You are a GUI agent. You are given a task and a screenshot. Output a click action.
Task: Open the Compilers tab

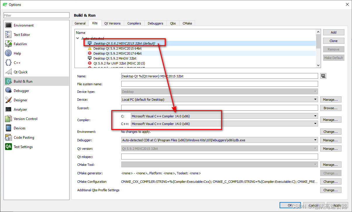coord(134,23)
